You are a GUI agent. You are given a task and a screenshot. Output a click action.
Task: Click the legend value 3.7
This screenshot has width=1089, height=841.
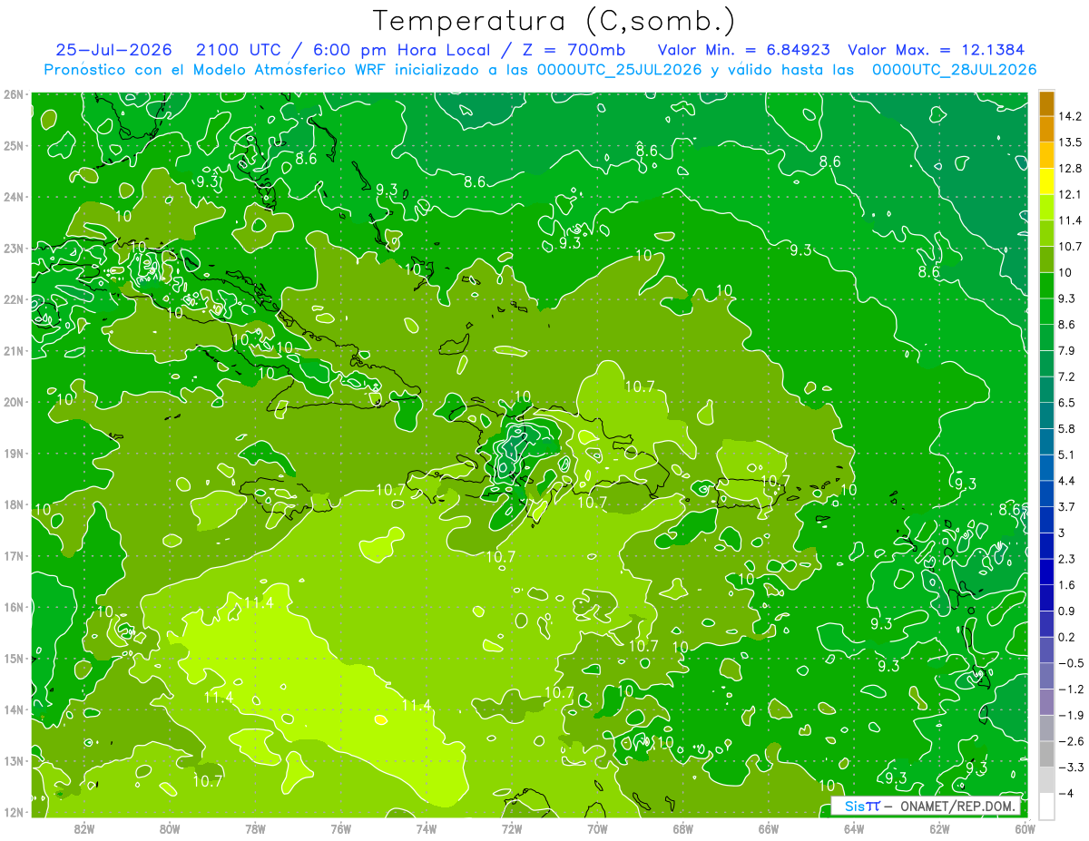[x=1067, y=506]
